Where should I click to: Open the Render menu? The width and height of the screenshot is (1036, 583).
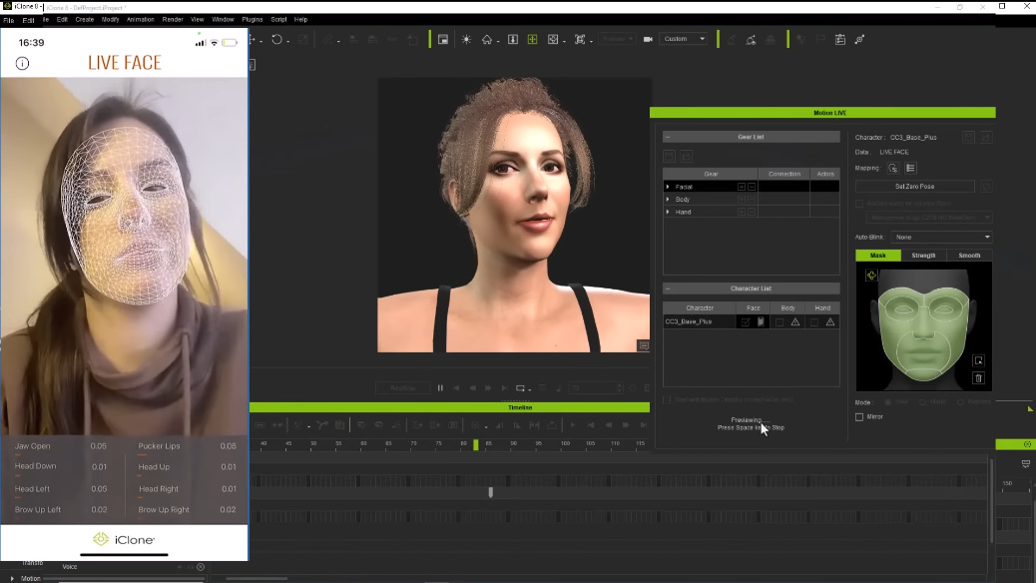(x=173, y=20)
